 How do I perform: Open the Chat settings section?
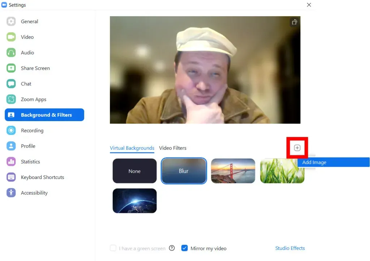tap(26, 84)
